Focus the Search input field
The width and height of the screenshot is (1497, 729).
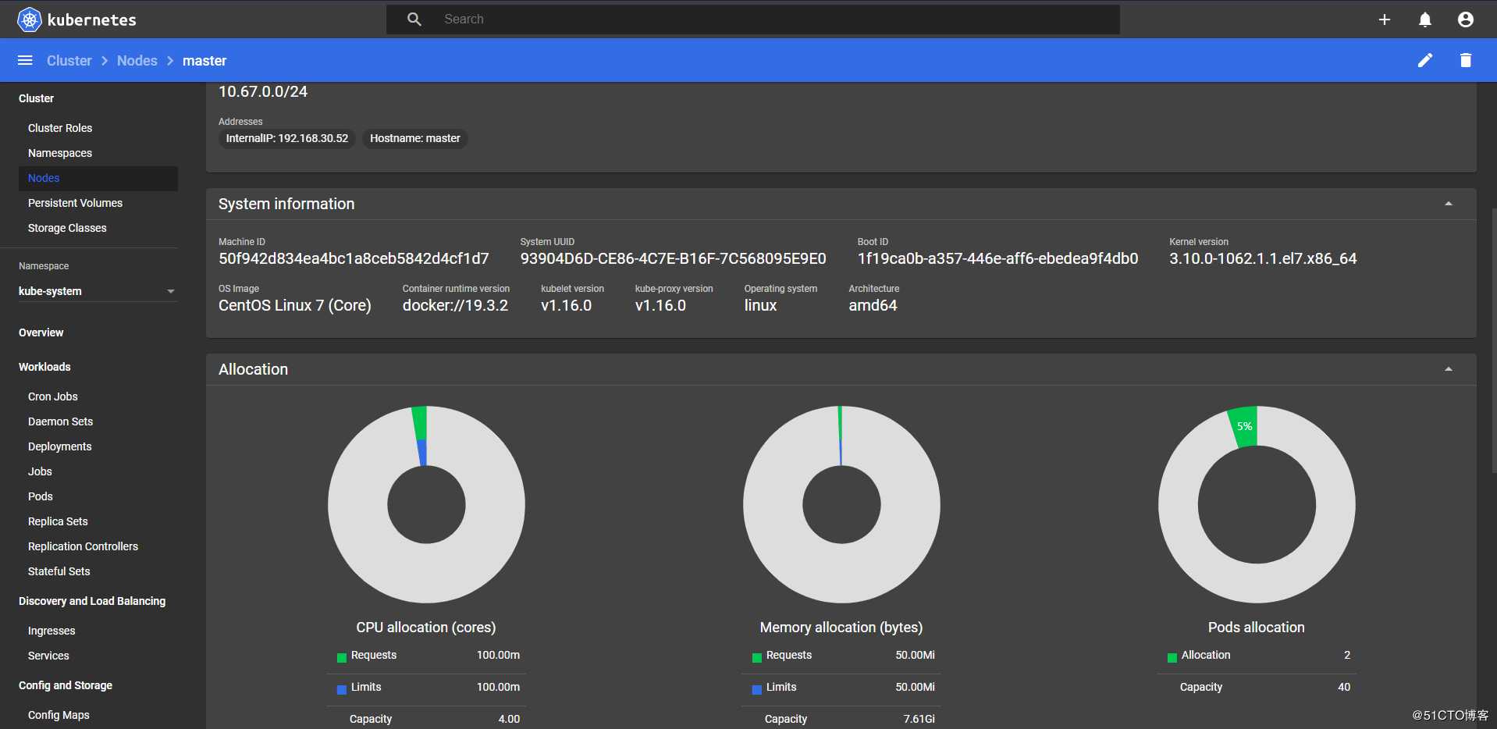tap(753, 20)
